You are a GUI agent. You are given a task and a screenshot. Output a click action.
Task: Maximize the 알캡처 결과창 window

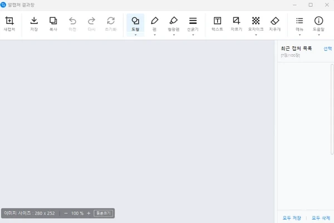[311, 4]
